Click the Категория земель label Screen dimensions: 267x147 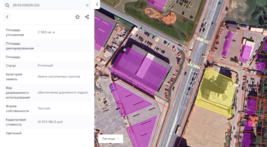[14, 77]
